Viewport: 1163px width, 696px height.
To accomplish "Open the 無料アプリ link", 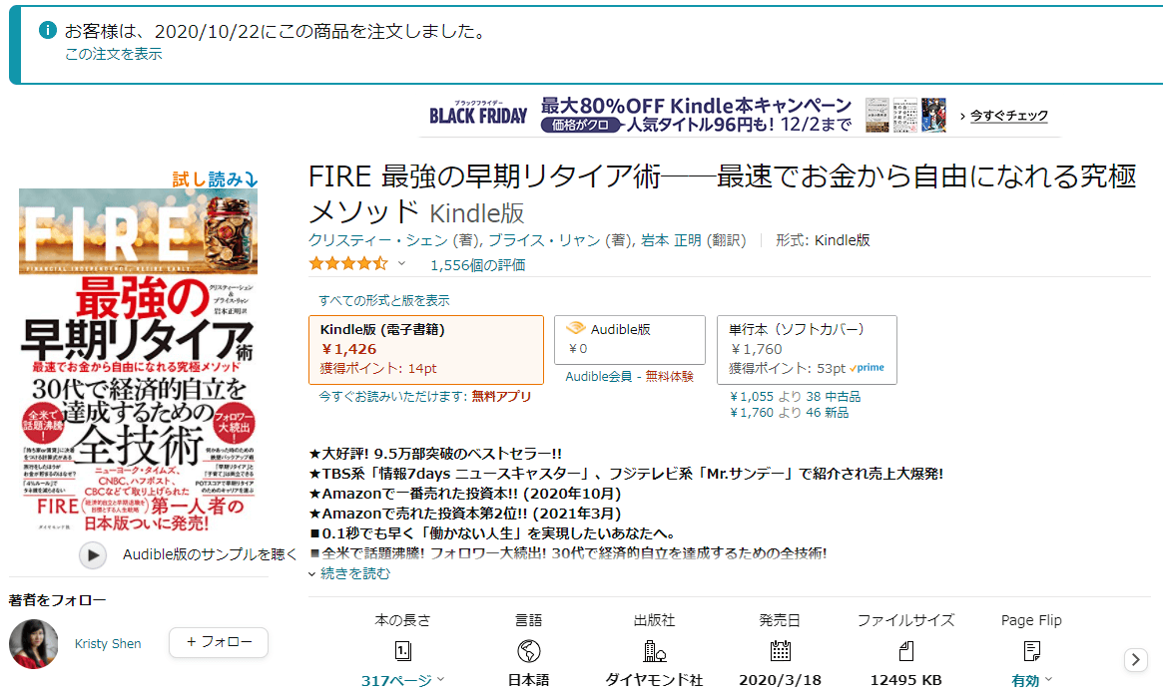I will pyautogui.click(x=501, y=397).
